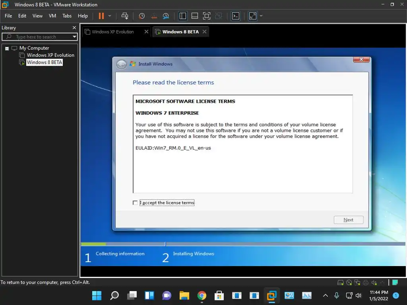
Task: Click the setup progress bar under the installer
Action: 243,244
